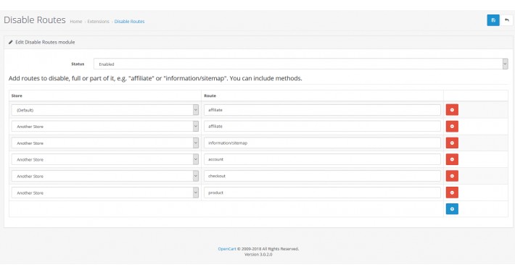Click the Route column header
Image resolution: width=515 pixels, height=275 pixels.
click(x=210, y=96)
